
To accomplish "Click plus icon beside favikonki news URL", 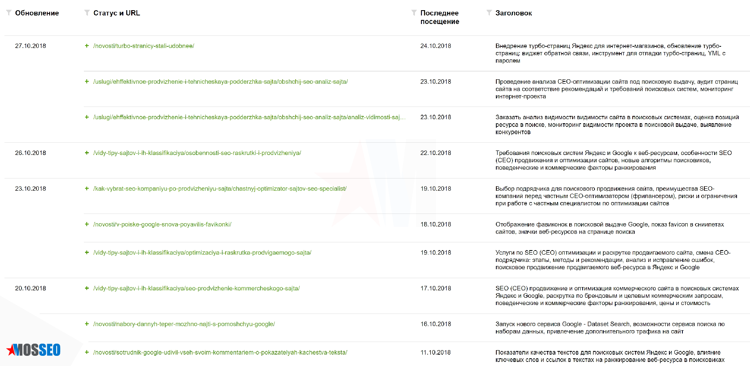I will point(87,224).
